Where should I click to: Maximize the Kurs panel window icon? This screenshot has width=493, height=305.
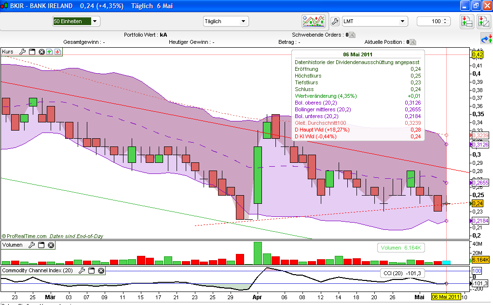[32, 52]
